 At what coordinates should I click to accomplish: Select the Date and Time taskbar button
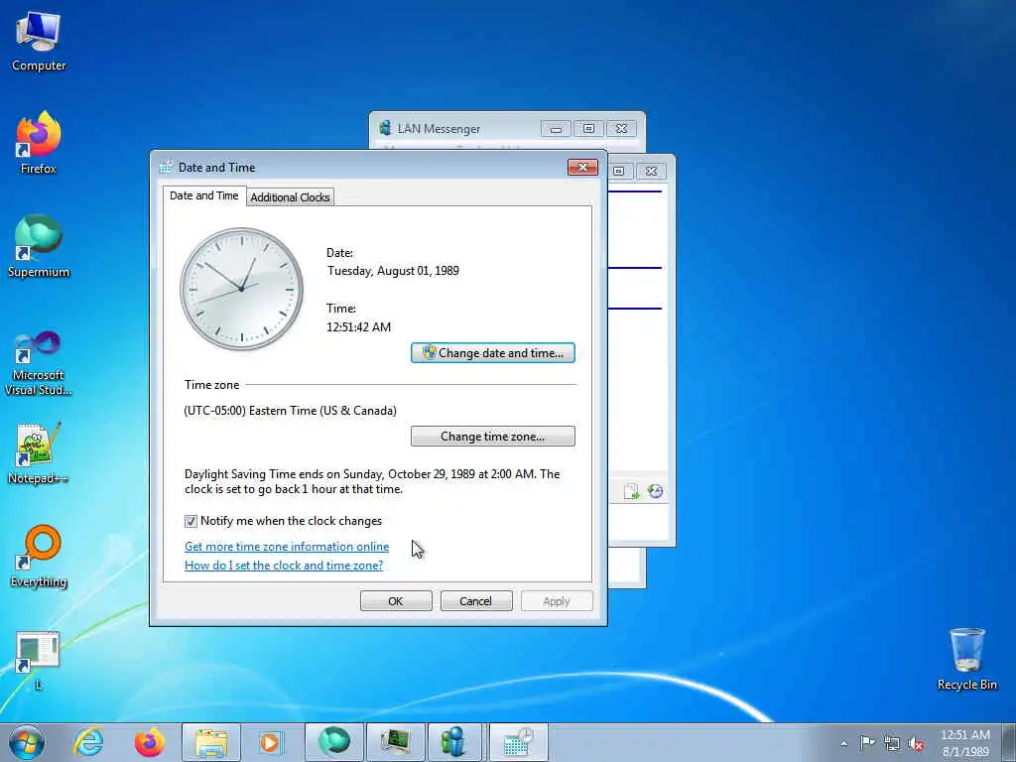pos(518,742)
